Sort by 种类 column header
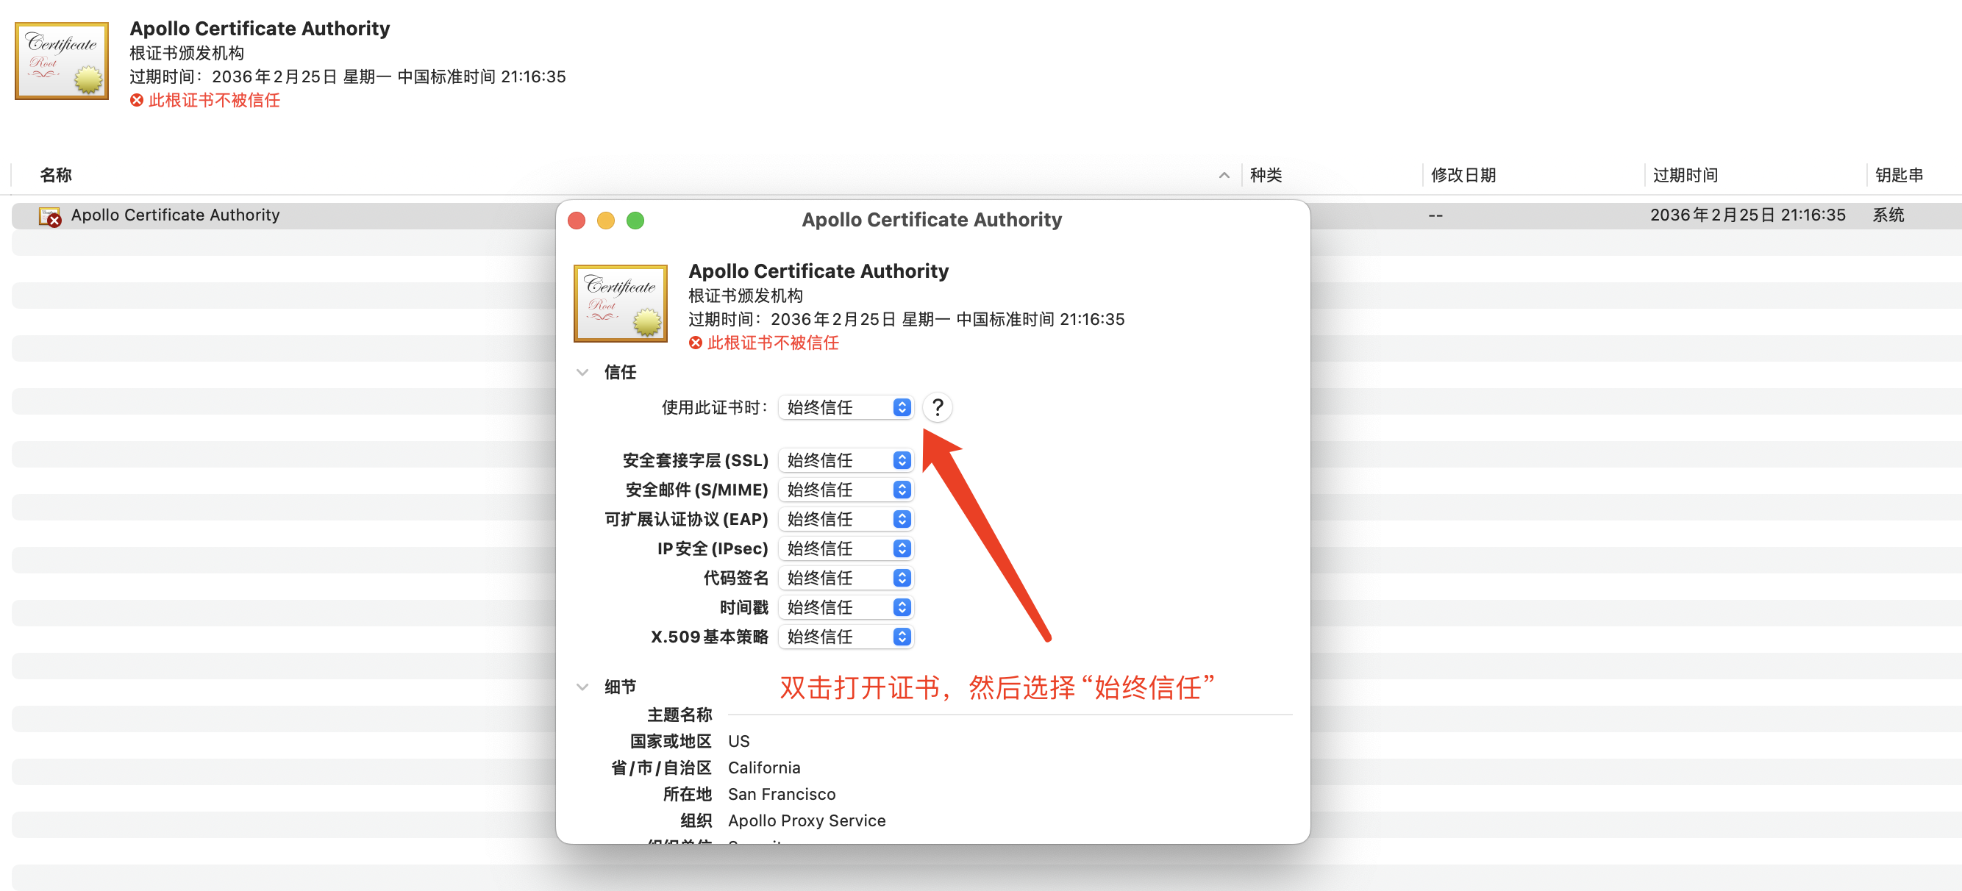 point(1266,175)
